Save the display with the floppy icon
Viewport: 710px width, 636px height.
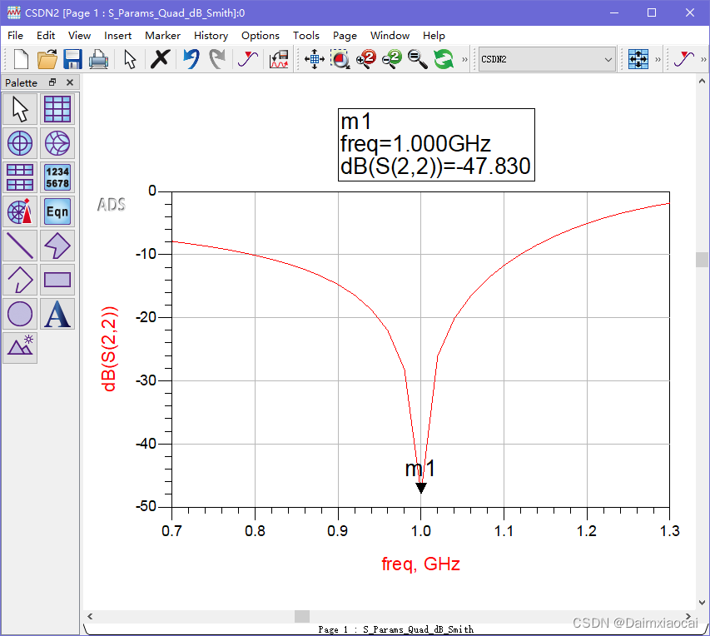point(72,59)
